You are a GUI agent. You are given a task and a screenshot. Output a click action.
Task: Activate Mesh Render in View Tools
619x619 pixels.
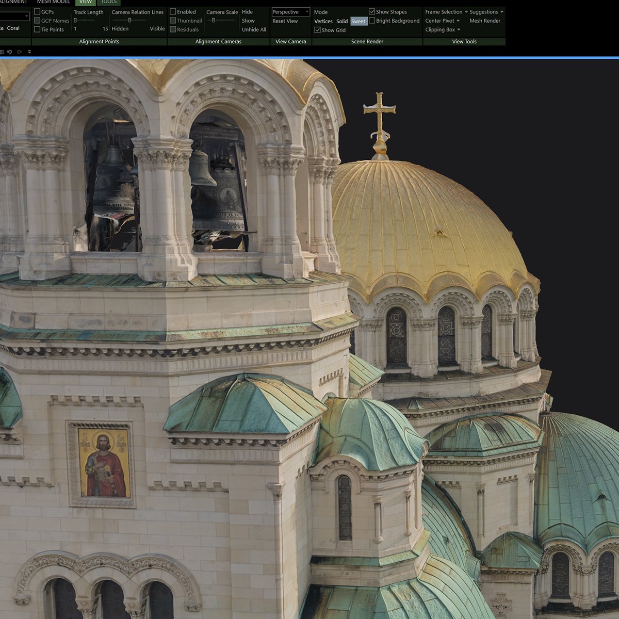click(484, 21)
